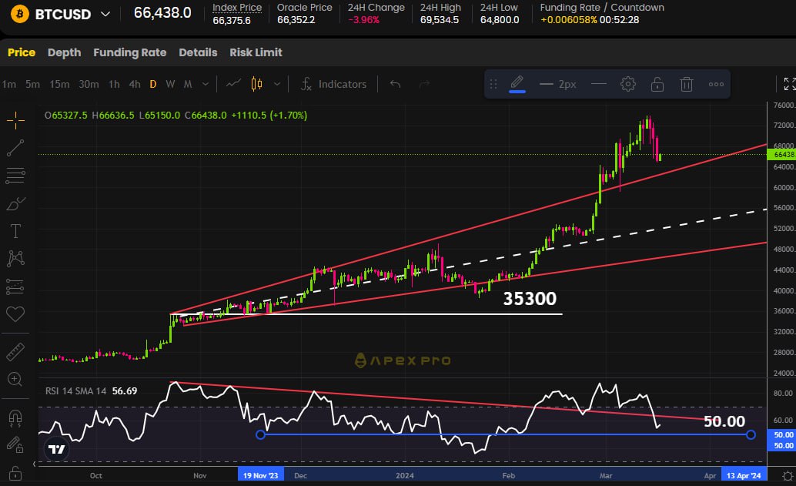Select the 5m timeframe
Viewport: 796px width, 486px height.
(32, 84)
